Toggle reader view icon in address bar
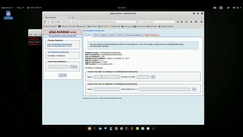The image size is (243, 137). [x=137, y=22]
